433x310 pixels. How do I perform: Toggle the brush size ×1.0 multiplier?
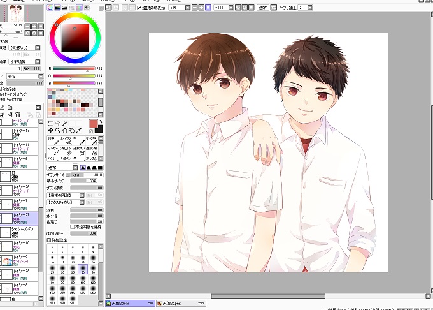(x=67, y=175)
